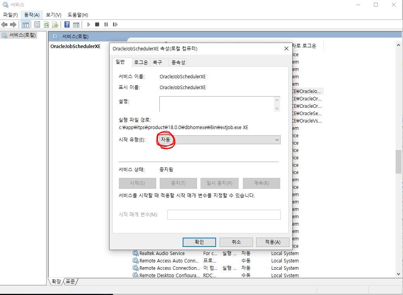Open the Properties toolbar icon
Viewport: 403px width, 295px height.
click(37, 24)
